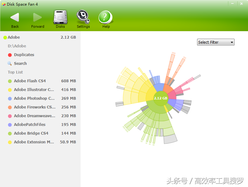Image resolution: width=248 pixels, height=187 pixels.
Task: Click the Adobe Illustrator yellow dot
Action: pyautogui.click(x=10, y=90)
